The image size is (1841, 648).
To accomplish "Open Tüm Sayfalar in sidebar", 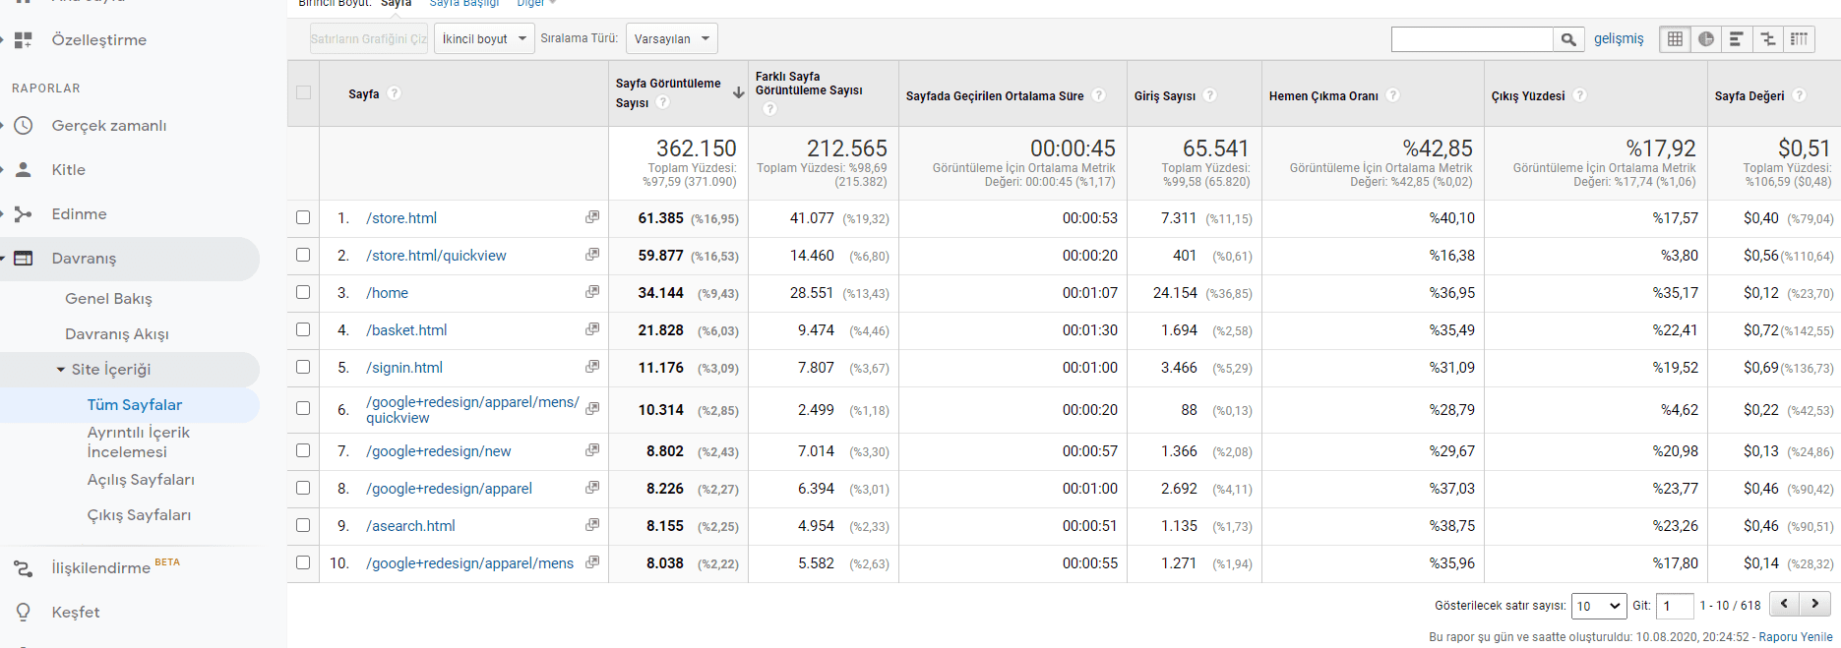I will coord(135,405).
